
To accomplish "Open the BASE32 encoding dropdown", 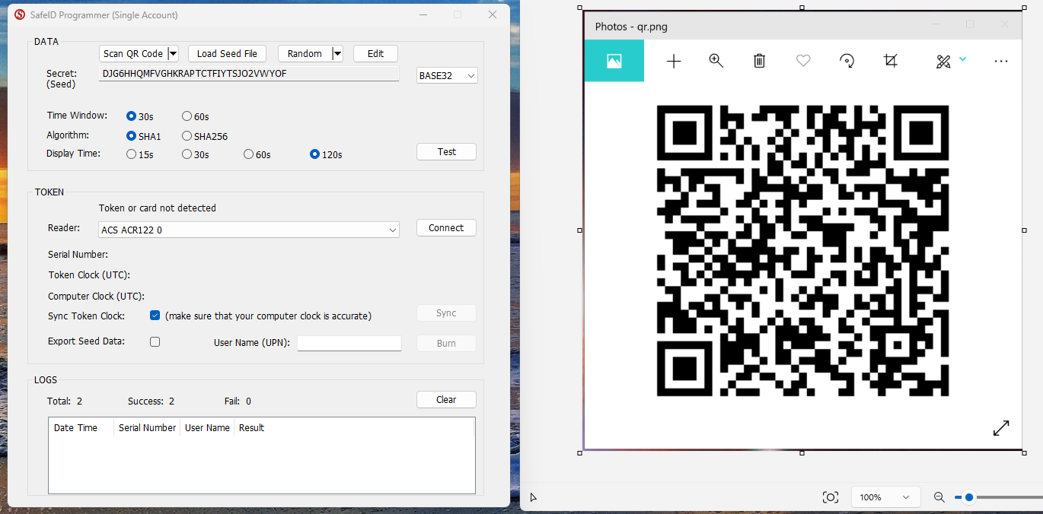I will (447, 75).
